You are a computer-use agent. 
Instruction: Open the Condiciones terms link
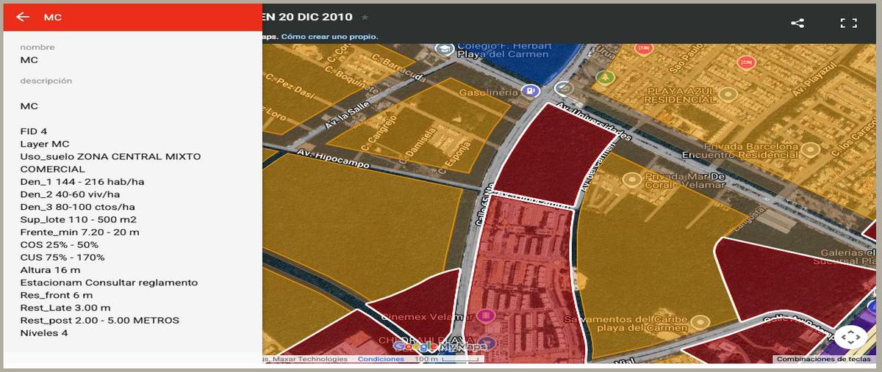click(381, 359)
